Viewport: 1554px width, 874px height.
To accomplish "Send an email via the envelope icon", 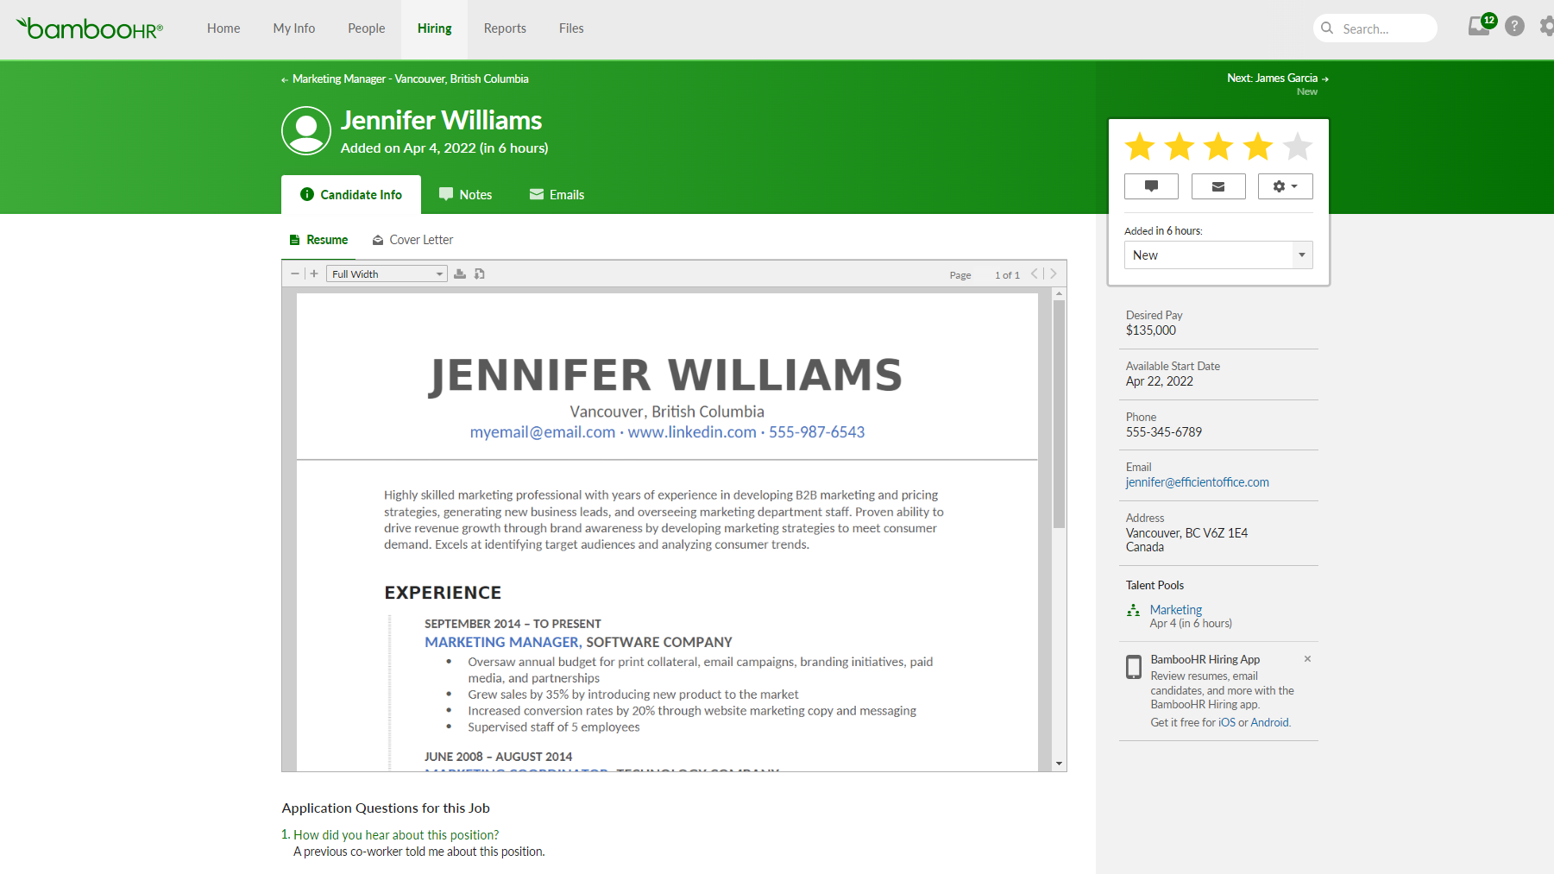I will [1218, 185].
